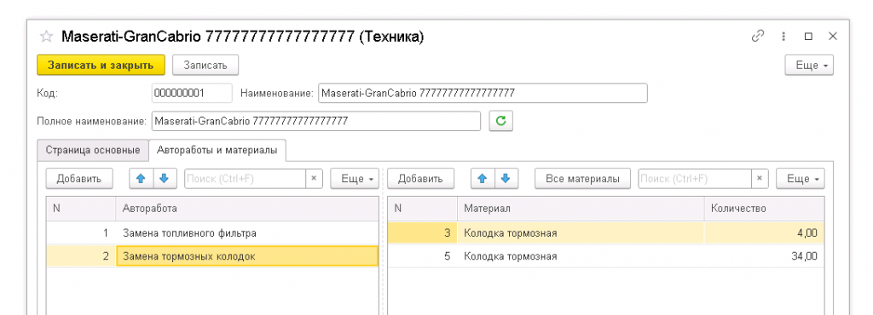873x315 pixels.
Task: Click row number 1 in автоработы table
Action: [x=81, y=233]
